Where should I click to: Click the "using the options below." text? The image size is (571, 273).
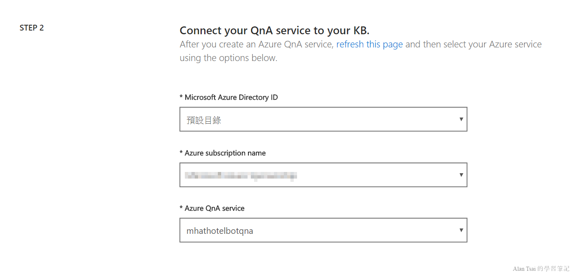[x=228, y=58]
